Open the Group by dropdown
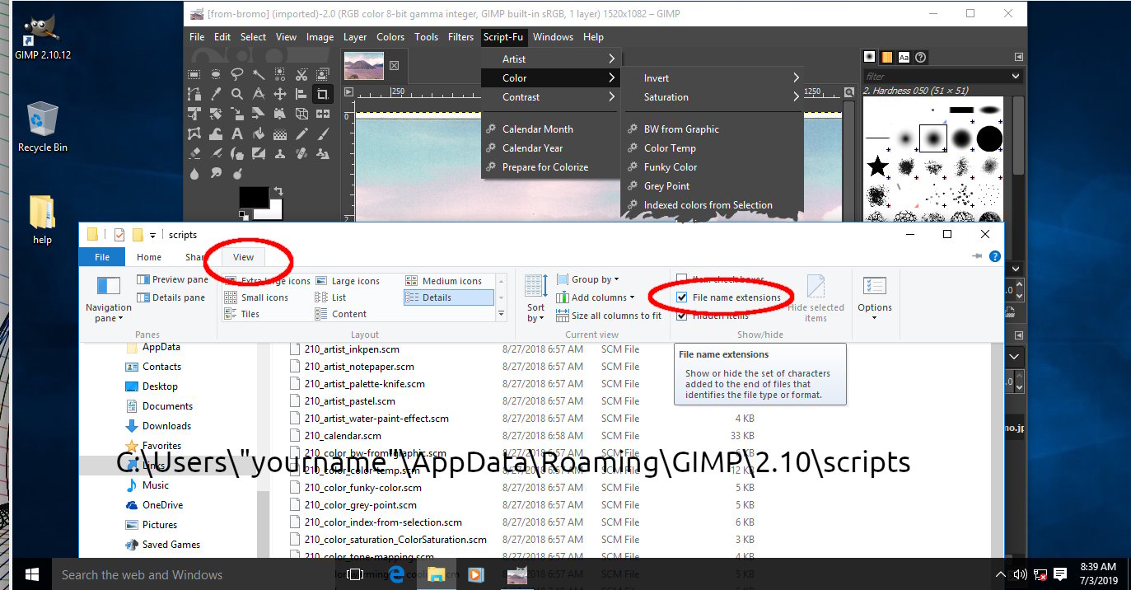The width and height of the screenshot is (1131, 590). tap(588, 279)
